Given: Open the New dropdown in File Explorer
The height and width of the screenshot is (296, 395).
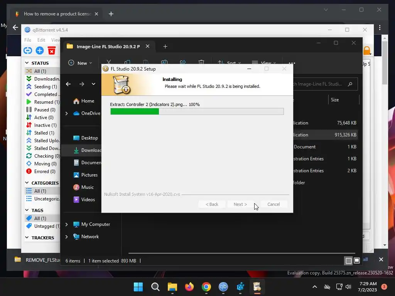Looking at the screenshot, I should (x=80, y=63).
